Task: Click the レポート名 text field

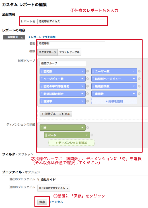Action: click(71, 22)
